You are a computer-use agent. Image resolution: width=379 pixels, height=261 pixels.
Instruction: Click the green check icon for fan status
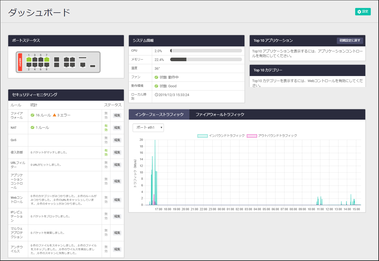coord(156,77)
